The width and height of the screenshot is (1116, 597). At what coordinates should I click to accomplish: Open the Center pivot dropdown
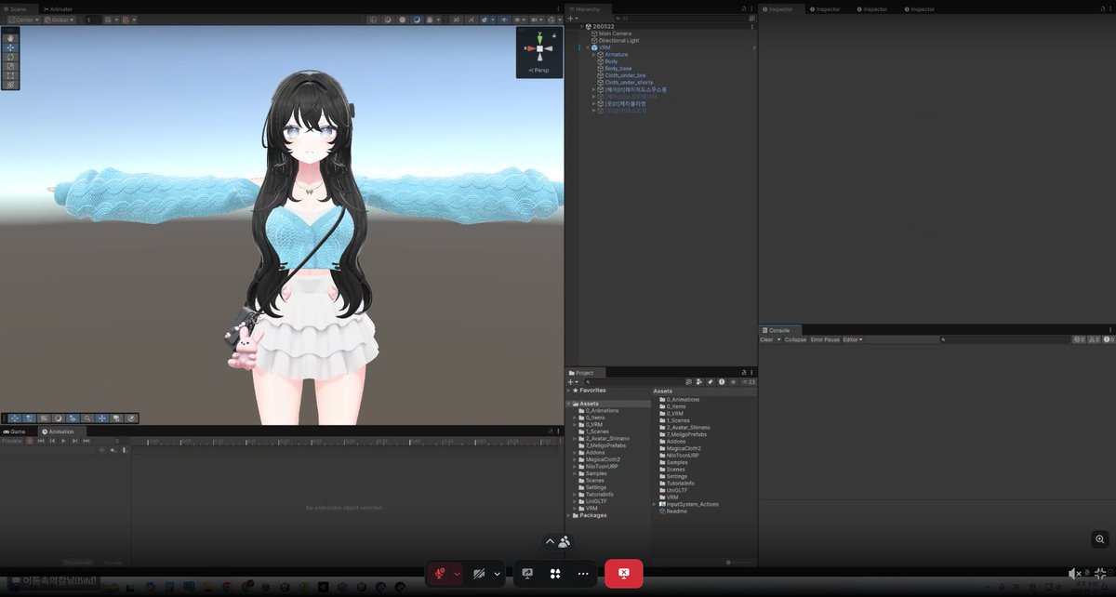(24, 20)
